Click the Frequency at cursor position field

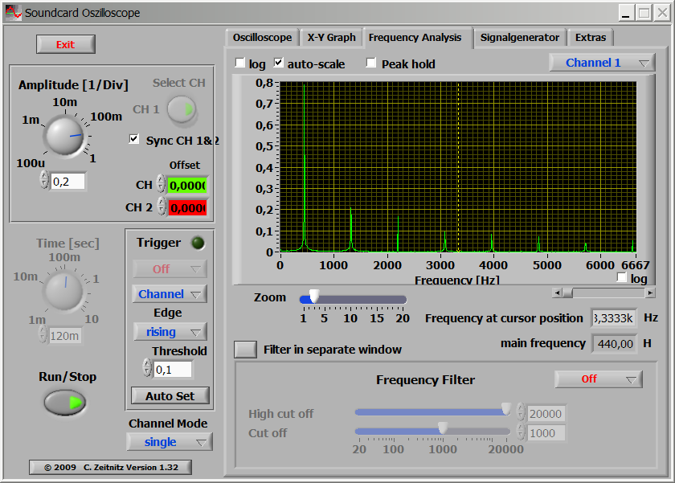click(613, 318)
